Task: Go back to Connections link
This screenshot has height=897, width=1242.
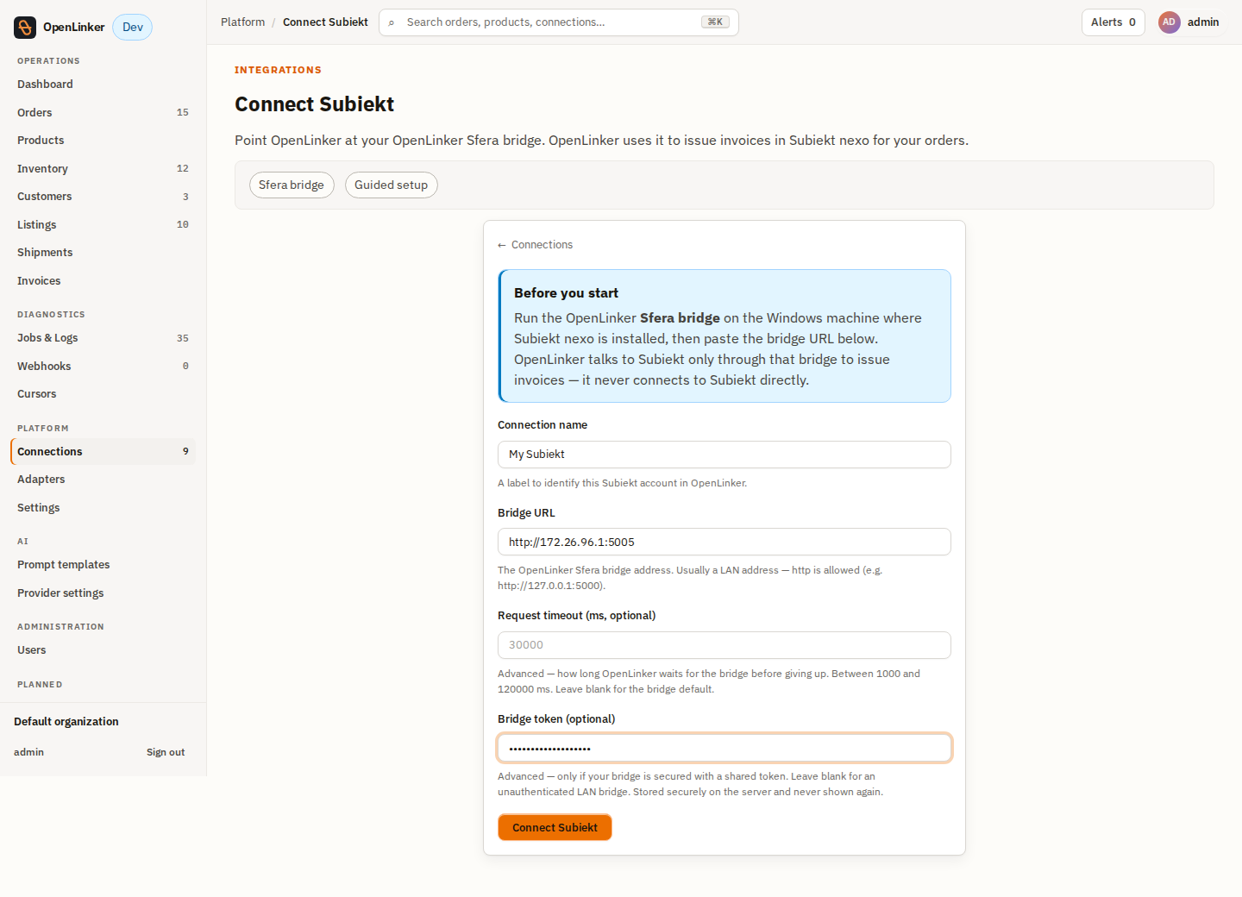Action: (x=535, y=245)
